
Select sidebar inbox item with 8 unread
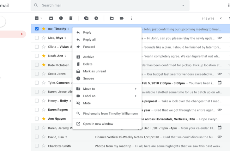point(13,34)
